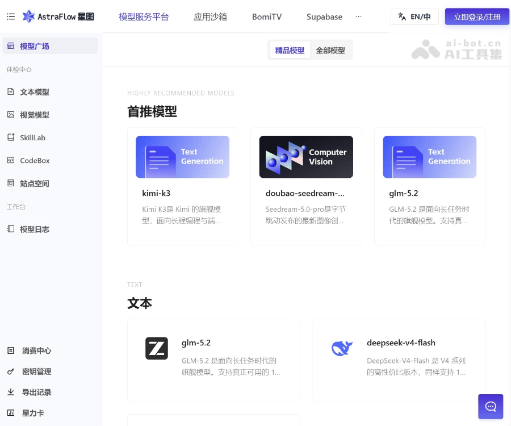The width and height of the screenshot is (511, 426).
Task: Click the 星力卡 chart icon
Action: [x=11, y=412]
